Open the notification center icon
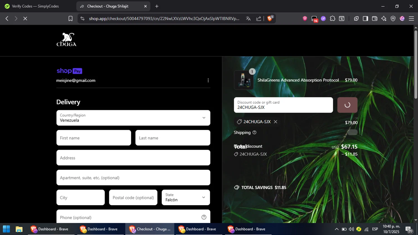418x235 pixels. [409, 229]
